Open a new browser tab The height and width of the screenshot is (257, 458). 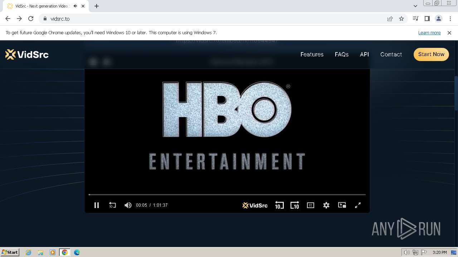click(97, 6)
